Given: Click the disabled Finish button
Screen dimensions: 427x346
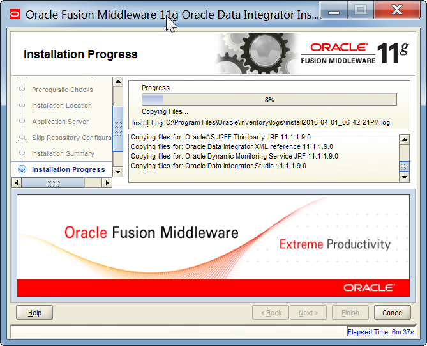Looking at the screenshot, I should (350, 313).
